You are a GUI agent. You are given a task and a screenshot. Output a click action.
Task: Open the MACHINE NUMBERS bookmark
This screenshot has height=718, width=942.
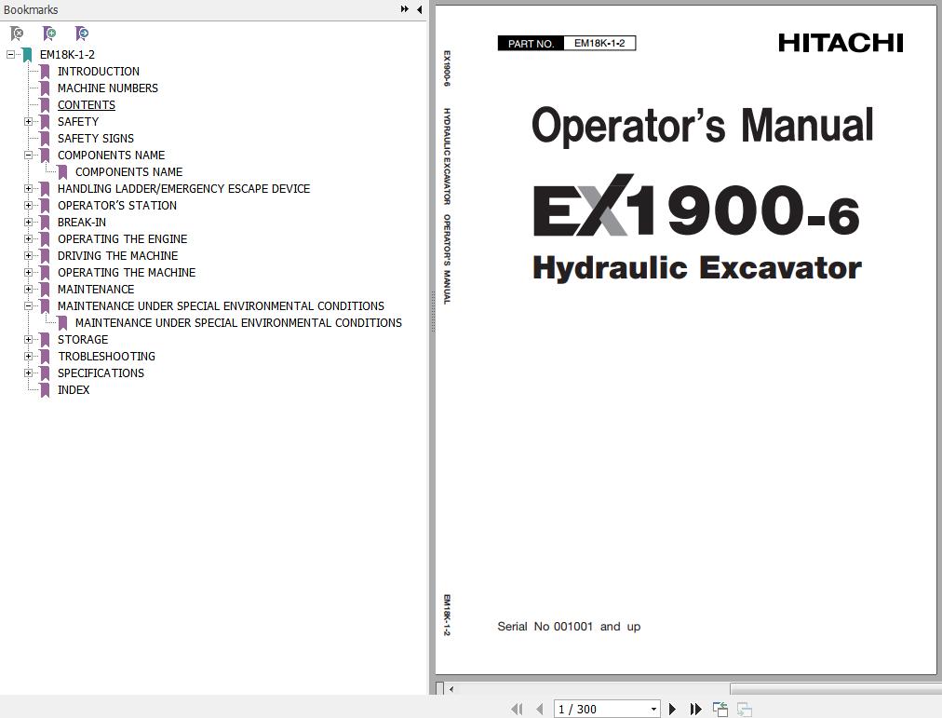pos(108,88)
